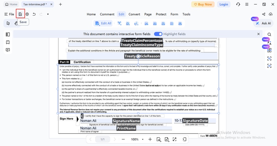Click the PrintName form field
Viewport: 277px width, 146px height.
click(x=126, y=128)
